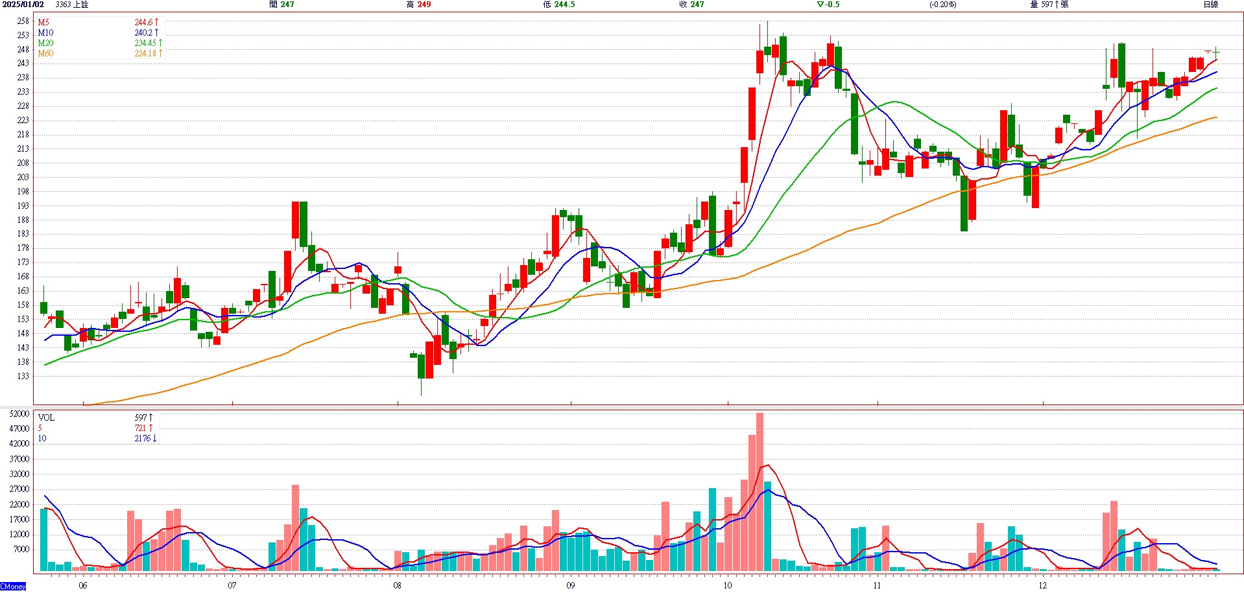Select the M60 moving average legend entry
This screenshot has height=595, width=1244.
pos(45,54)
